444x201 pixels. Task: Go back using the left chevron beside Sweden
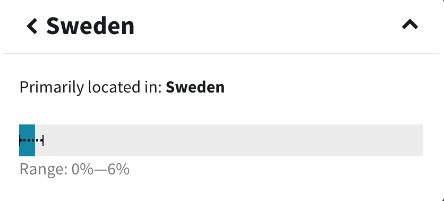[32, 26]
